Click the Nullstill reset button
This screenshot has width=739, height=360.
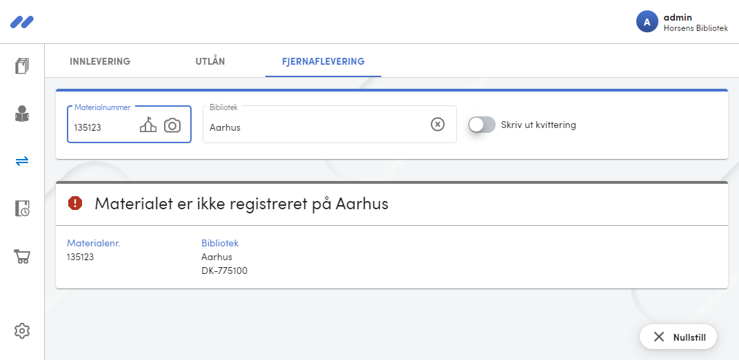point(678,337)
